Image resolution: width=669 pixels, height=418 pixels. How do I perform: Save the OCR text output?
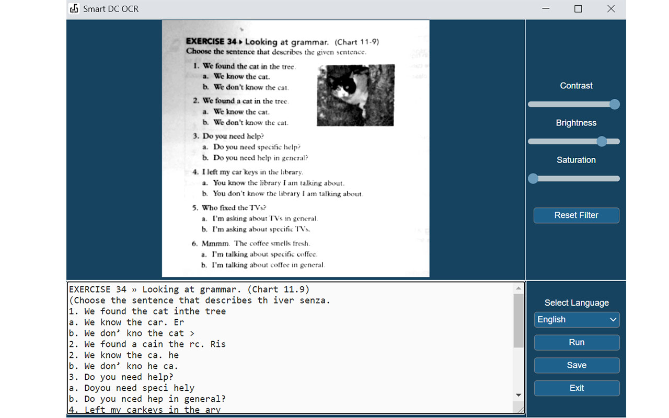pos(576,365)
